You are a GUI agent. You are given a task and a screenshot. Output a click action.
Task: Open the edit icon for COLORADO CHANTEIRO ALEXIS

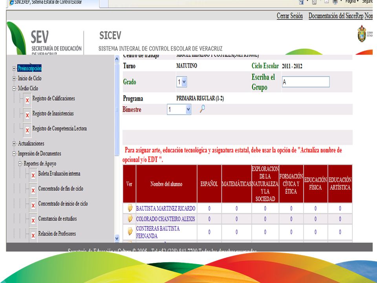(130, 219)
